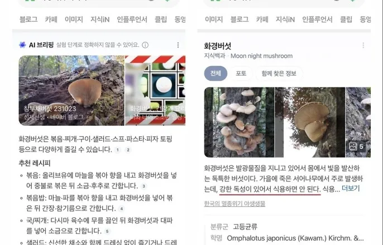Expand the description with 더보기
This screenshot has width=383, height=245.
[351, 189]
